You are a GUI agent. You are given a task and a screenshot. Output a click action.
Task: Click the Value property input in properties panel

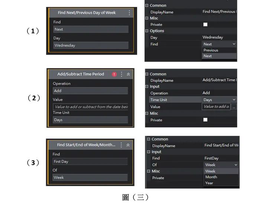pyautogui.click(x=216, y=106)
